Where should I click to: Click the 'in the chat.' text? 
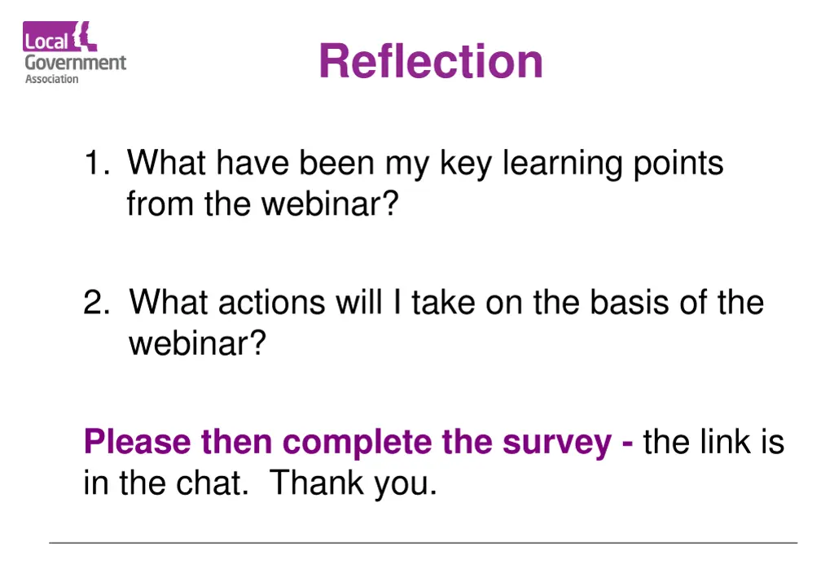click(x=166, y=483)
